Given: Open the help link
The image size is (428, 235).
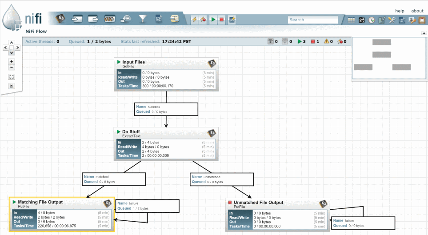Looking at the screenshot, I should coord(400,11).
